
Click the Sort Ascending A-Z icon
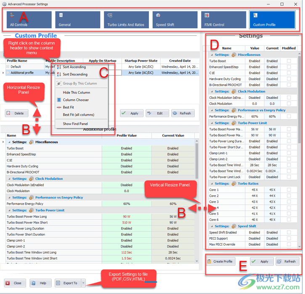pyautogui.click(x=59, y=67)
